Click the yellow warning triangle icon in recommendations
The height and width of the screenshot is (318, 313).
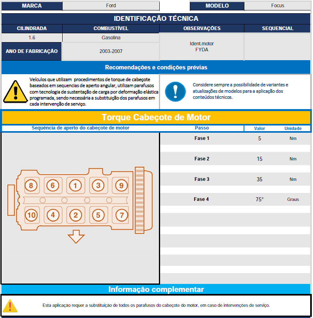(x=15, y=91)
